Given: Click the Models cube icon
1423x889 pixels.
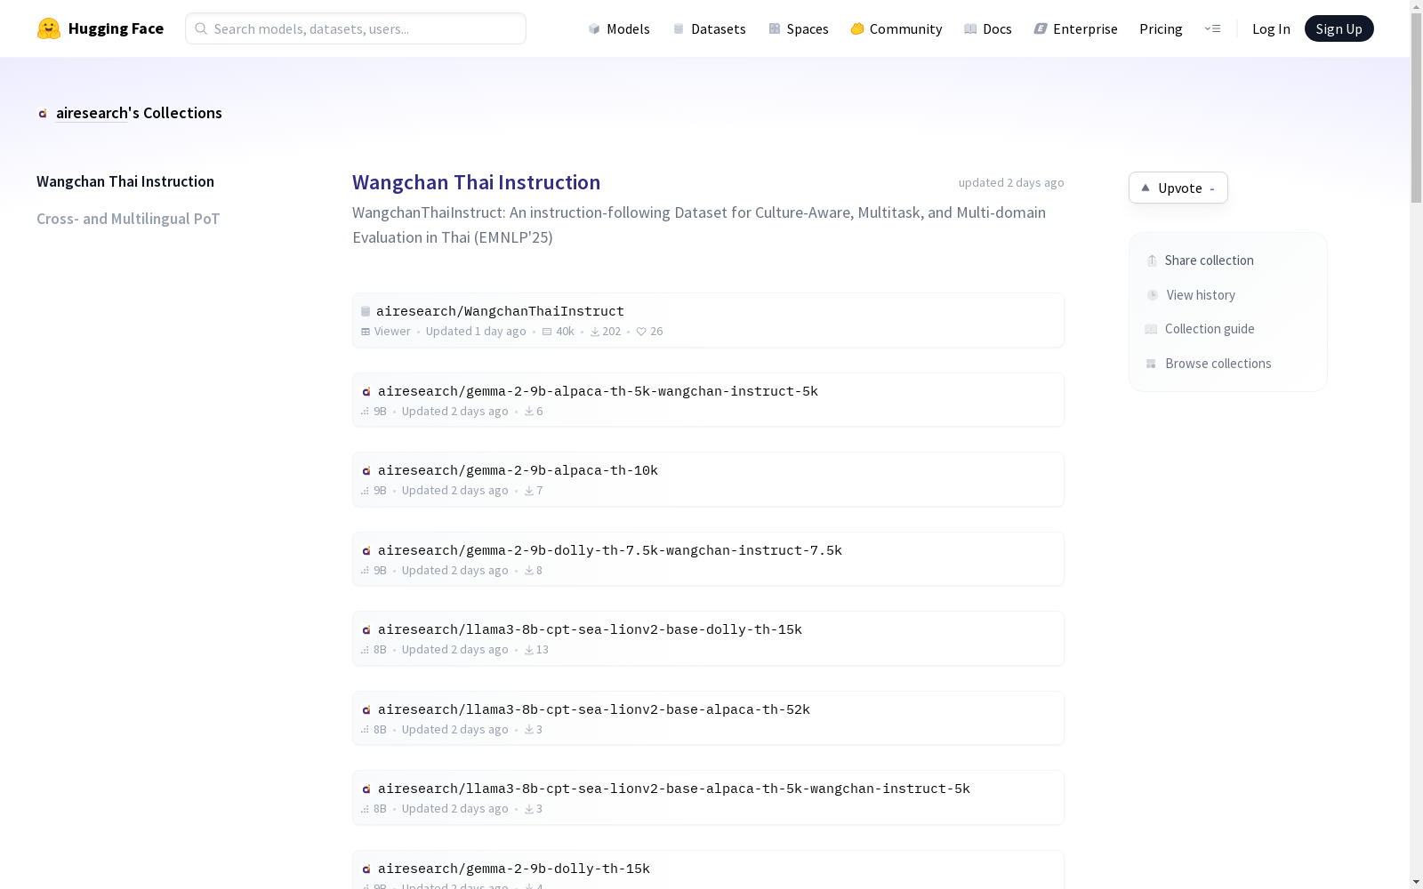Looking at the screenshot, I should (594, 28).
